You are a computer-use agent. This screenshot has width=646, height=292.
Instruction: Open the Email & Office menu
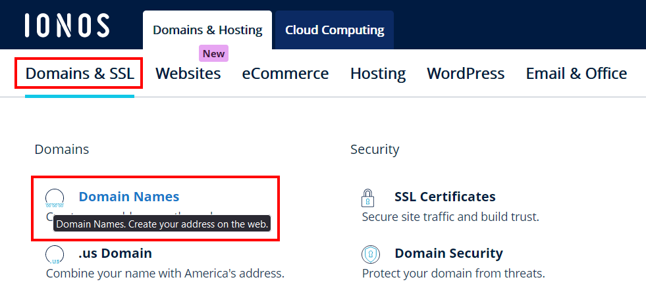[576, 74]
